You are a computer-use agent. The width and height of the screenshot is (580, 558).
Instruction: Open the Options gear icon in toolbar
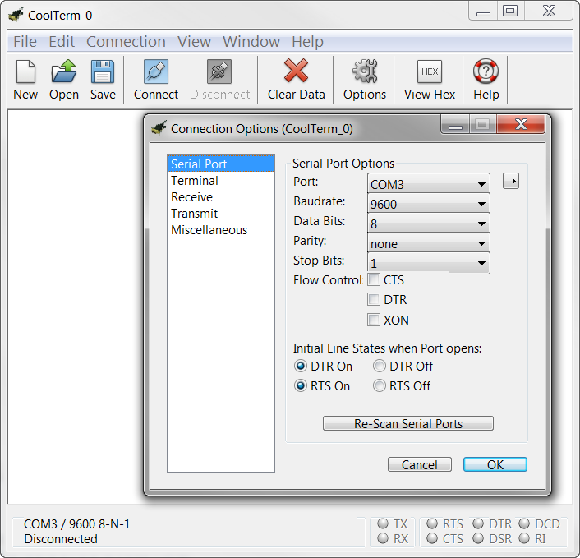[x=365, y=73]
